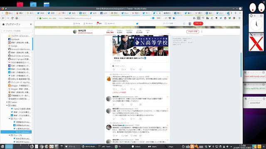The width and height of the screenshot is (266, 149).
Task: View the 181,784 tweets count tab
Action: point(110,31)
